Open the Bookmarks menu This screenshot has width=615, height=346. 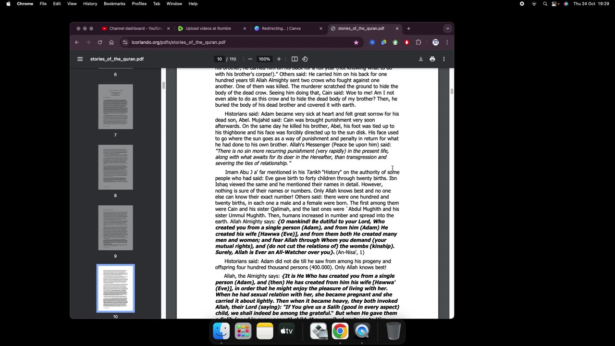114,4
